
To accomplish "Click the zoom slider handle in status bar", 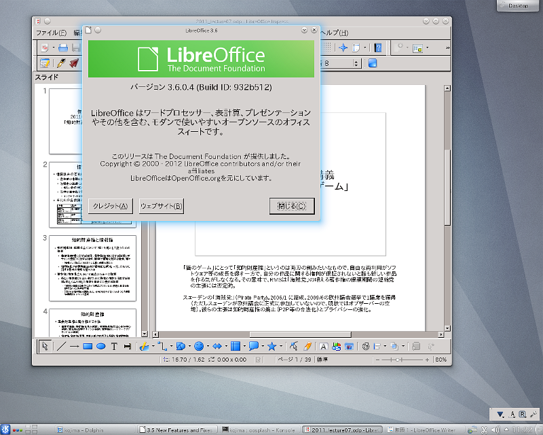I will coord(398,360).
